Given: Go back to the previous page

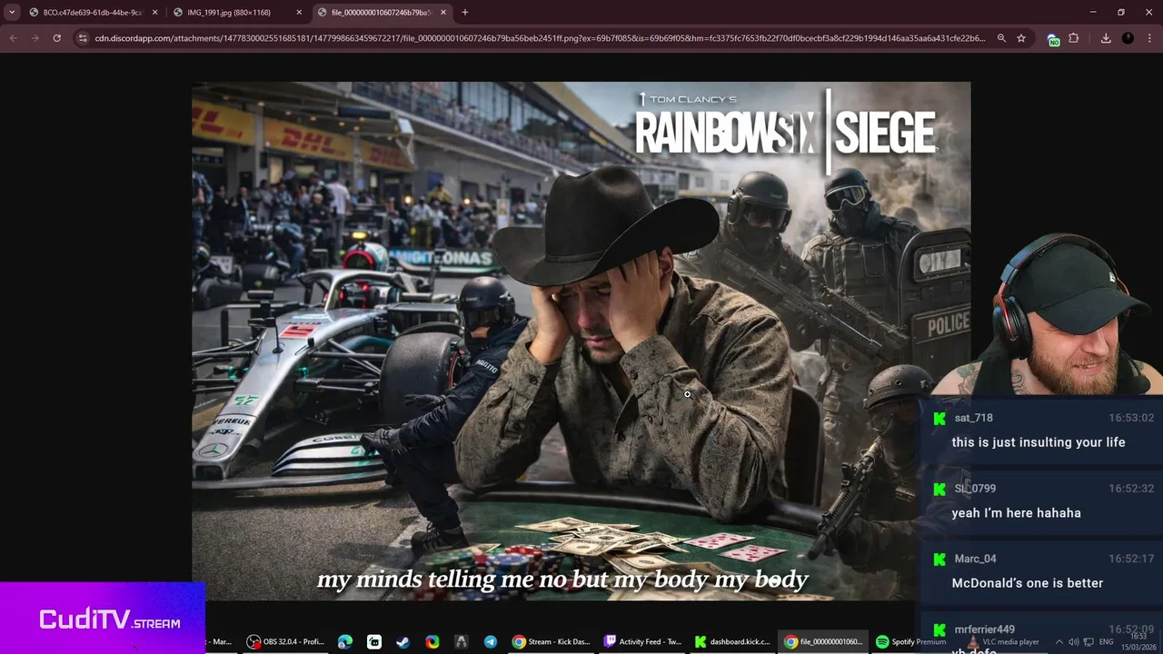Looking at the screenshot, I should point(13,38).
